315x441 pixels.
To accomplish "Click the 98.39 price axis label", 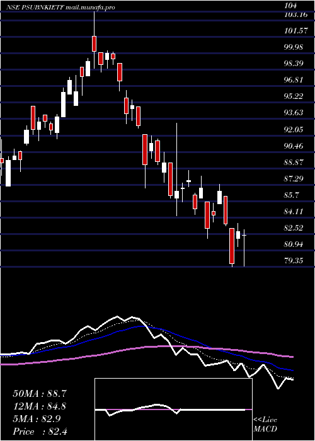I will pos(294,63).
